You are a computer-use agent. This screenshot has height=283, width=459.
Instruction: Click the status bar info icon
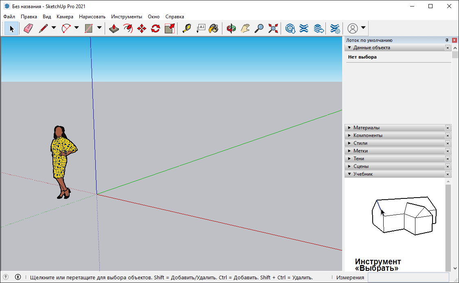coord(18,277)
